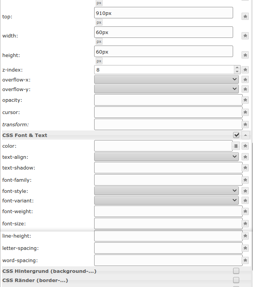Image resolution: width=253 pixels, height=287 pixels.
Task: Enable the CSS Hintergrund (background-...) checkbox
Action: [236, 271]
